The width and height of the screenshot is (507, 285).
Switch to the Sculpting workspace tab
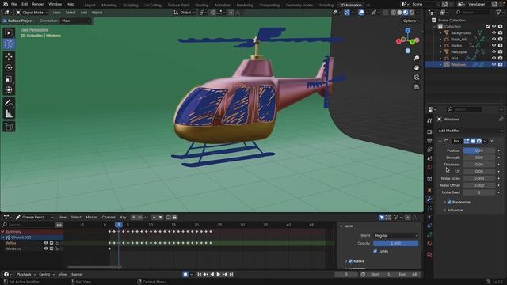click(x=130, y=6)
